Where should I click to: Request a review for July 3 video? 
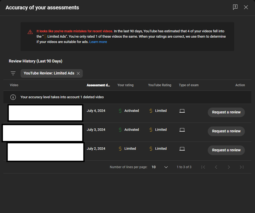pyautogui.click(x=226, y=131)
